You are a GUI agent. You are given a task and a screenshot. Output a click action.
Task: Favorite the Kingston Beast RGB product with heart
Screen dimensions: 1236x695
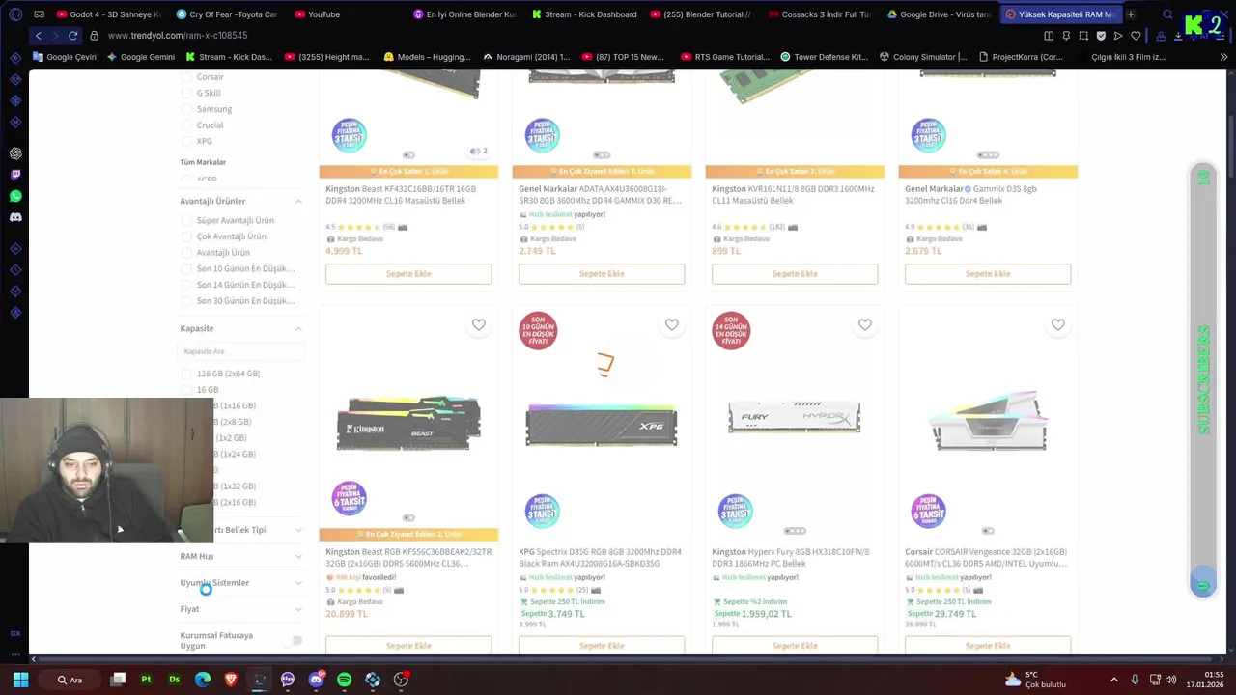point(479,324)
